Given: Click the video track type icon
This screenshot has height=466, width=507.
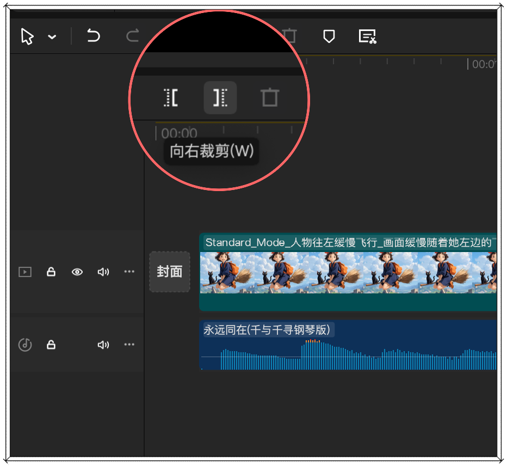Looking at the screenshot, I should click(25, 272).
